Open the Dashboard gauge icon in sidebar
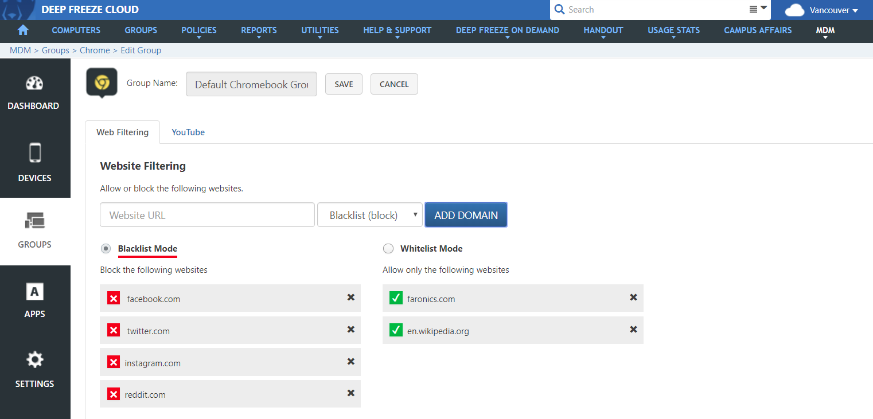The height and width of the screenshot is (419, 873). click(x=34, y=84)
